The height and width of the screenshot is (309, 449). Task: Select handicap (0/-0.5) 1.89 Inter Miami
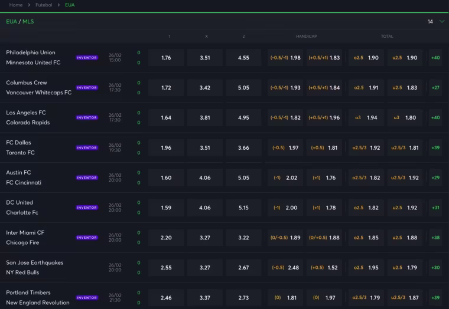(x=285, y=238)
